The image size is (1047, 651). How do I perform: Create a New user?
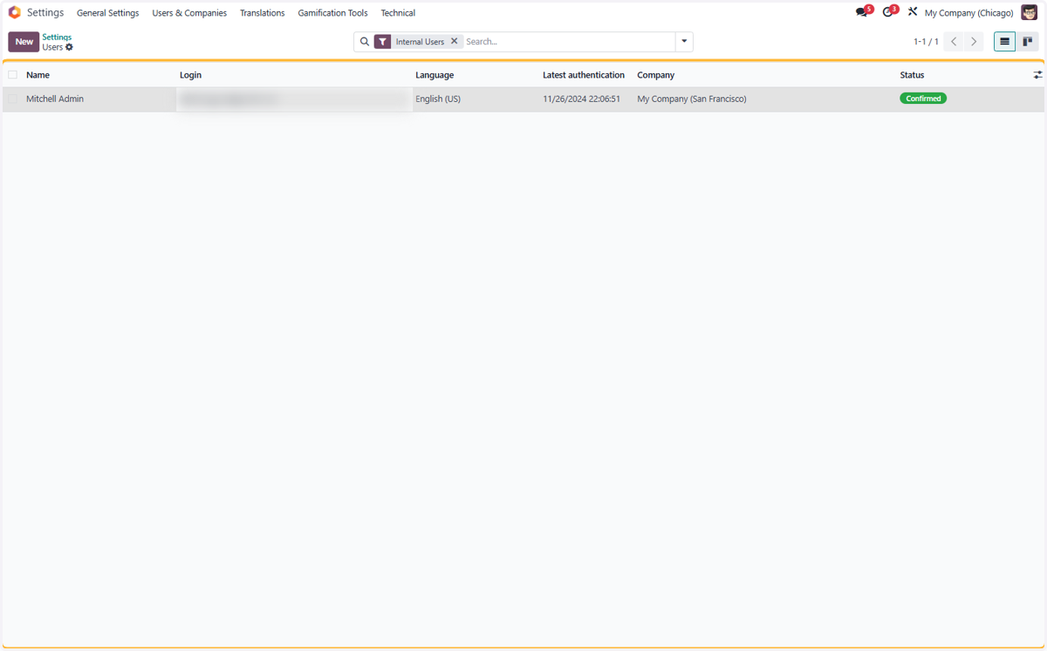click(24, 42)
